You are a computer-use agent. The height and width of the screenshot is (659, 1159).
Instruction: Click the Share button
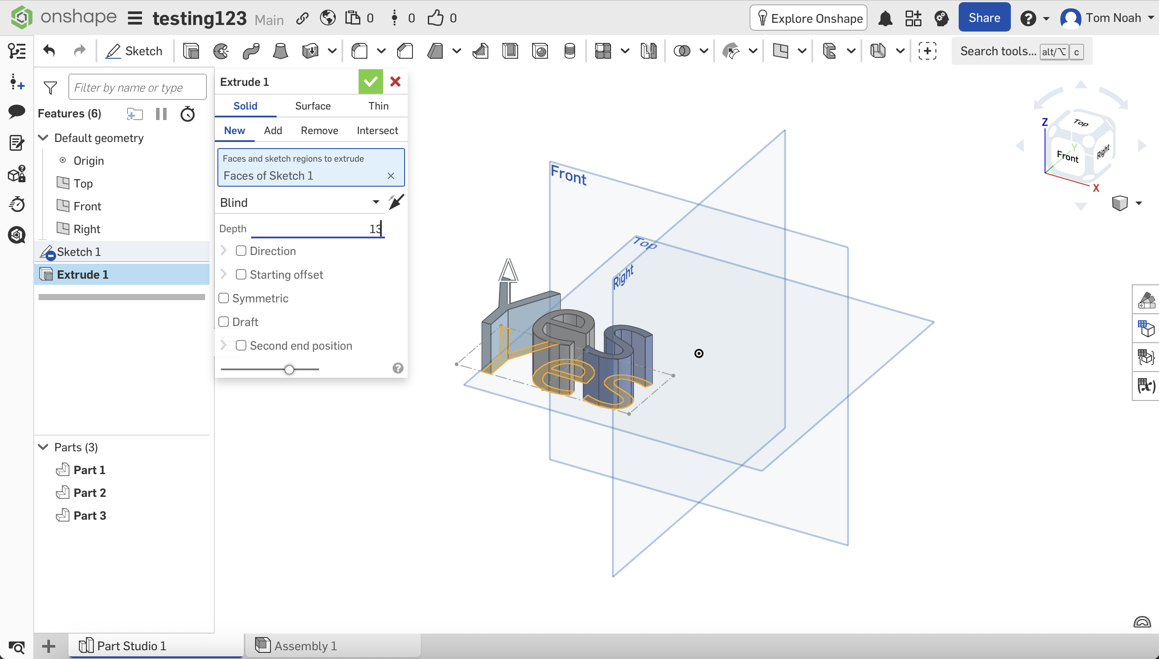(x=984, y=18)
